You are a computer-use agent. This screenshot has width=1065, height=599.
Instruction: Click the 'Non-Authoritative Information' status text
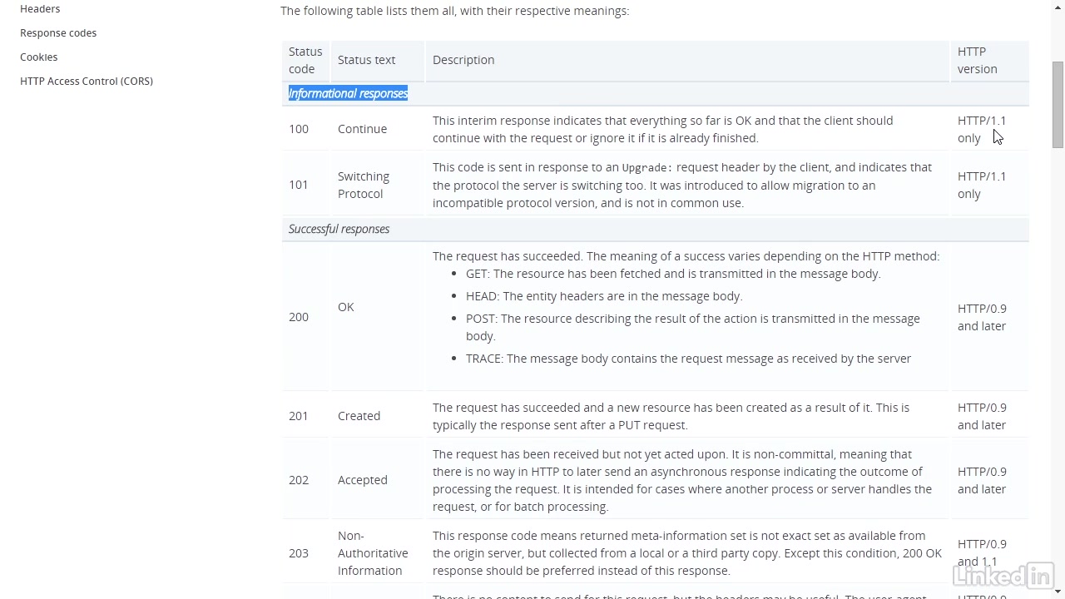point(373,553)
